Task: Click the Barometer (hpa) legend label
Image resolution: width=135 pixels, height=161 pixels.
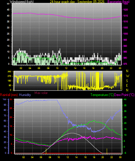Action: click(118, 2)
